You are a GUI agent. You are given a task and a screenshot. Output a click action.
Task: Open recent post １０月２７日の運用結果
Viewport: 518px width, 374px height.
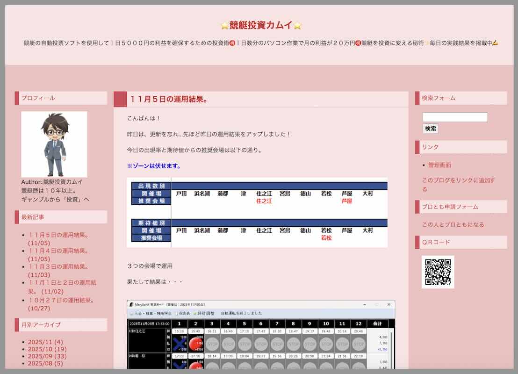(61, 300)
